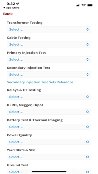98x174 pixels.
Task: Tap the up-down chevron icon for Transformer Testing
Action: point(87,29)
